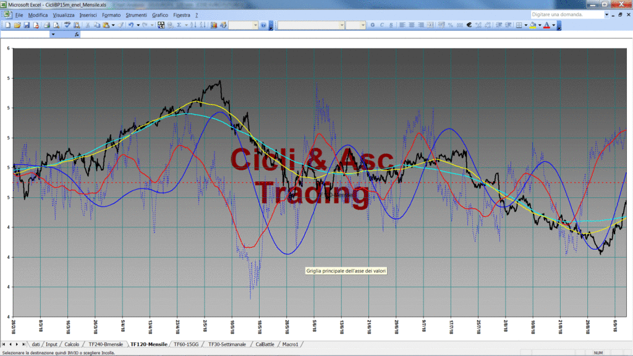Click the AutoSum sigma icon
This screenshot has height=356, width=633.
pos(179,25)
